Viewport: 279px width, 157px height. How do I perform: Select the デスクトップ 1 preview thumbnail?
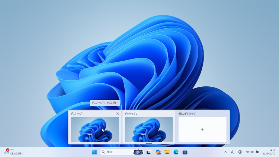[x=95, y=129]
